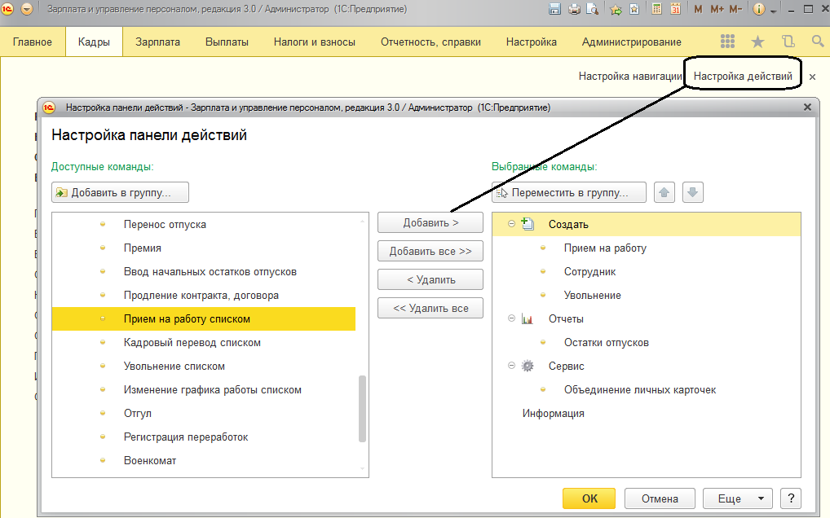
Task: Open the Выплаты section
Action: (227, 42)
